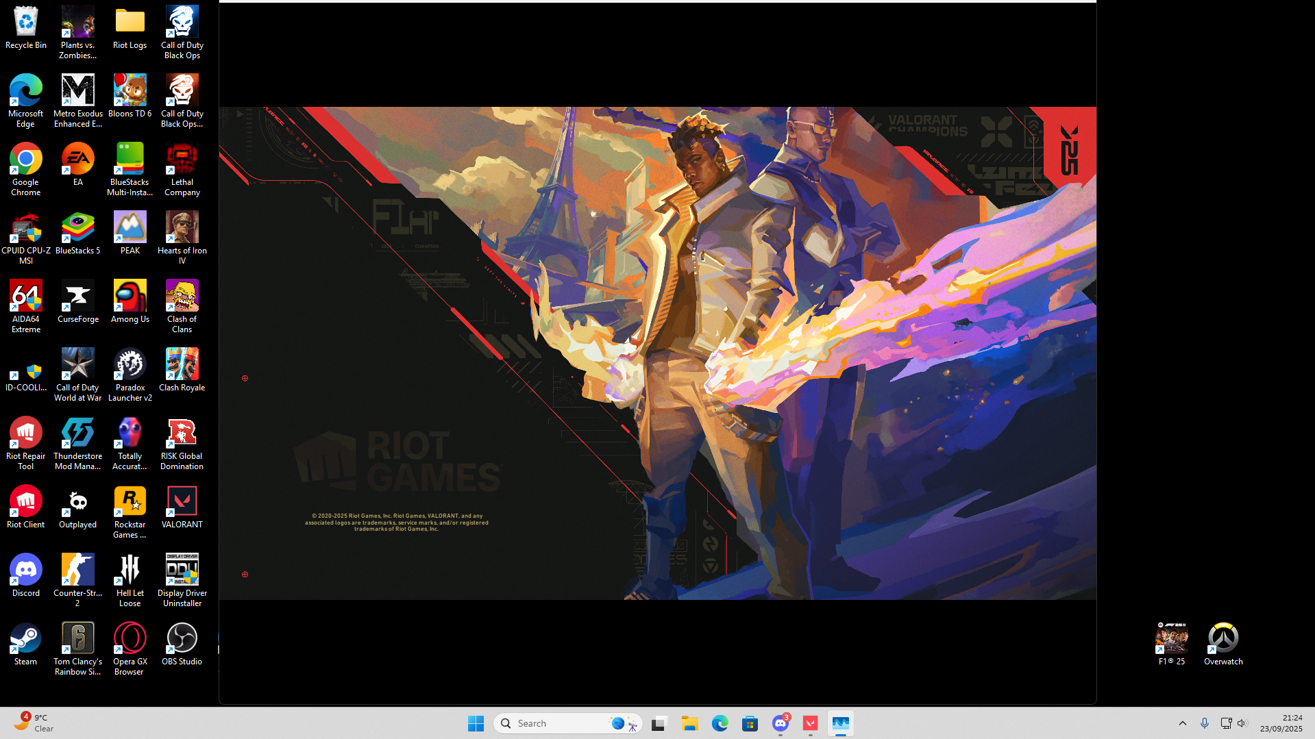The image size is (1315, 739).
Task: Click the active blue graph taskbar app
Action: [840, 723]
